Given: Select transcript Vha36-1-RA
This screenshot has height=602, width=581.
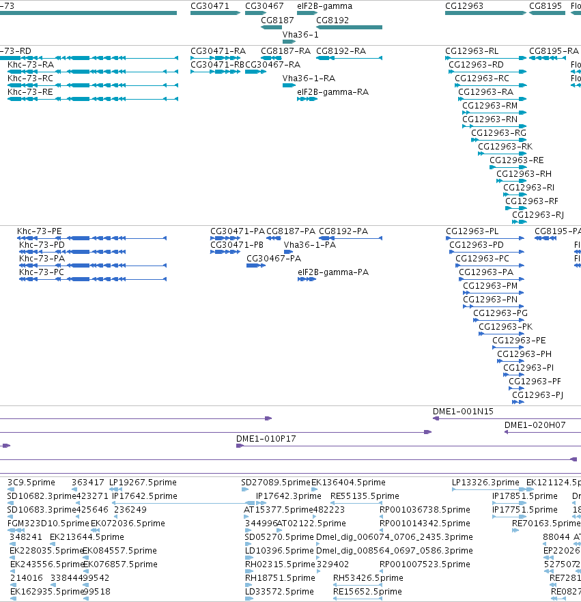Looking at the screenshot, I should click(309, 78).
